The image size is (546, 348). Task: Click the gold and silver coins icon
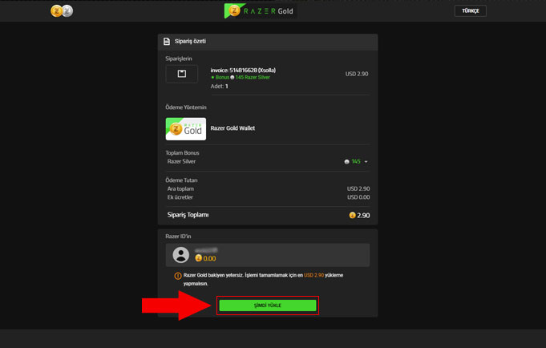click(62, 11)
